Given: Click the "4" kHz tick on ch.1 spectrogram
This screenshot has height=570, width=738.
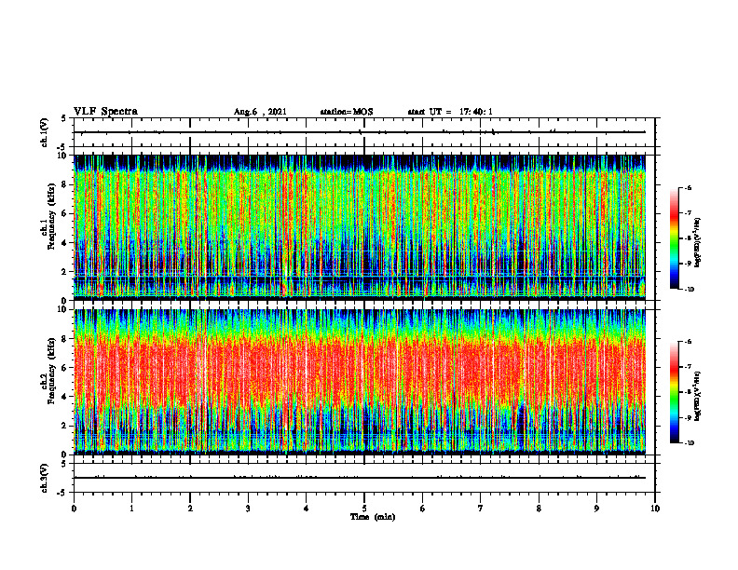Looking at the screenshot, I should [65, 243].
